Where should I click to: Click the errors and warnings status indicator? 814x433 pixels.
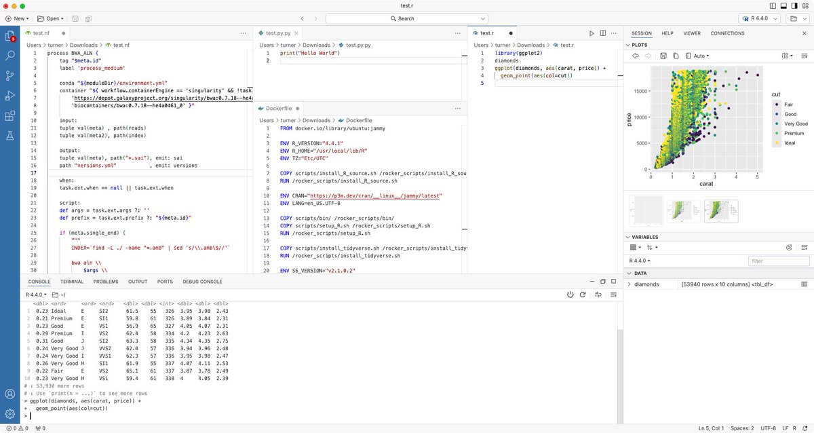coord(16,428)
